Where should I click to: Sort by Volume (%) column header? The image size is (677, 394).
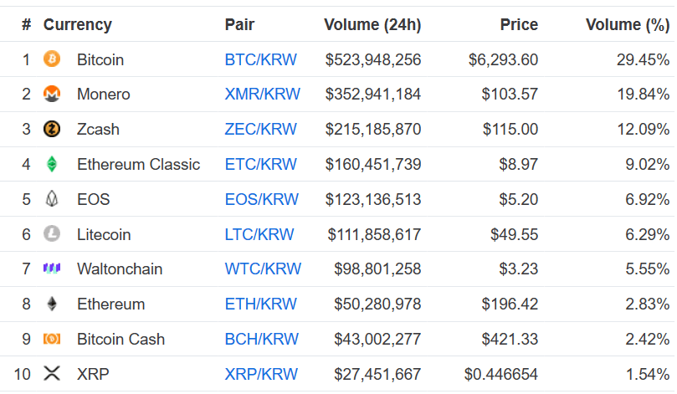point(628,24)
